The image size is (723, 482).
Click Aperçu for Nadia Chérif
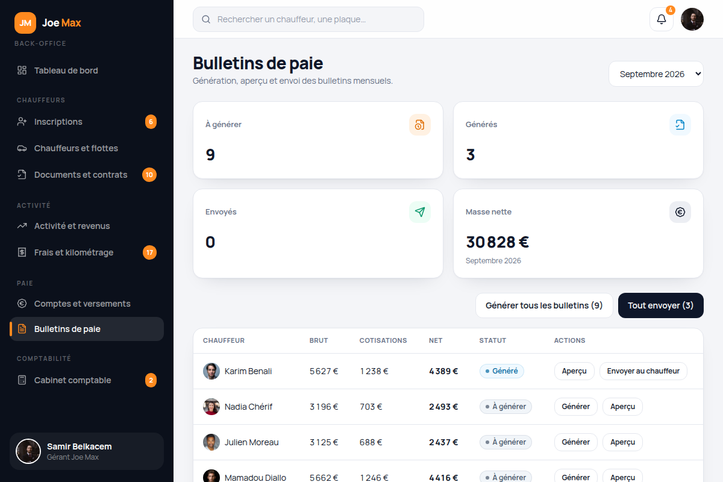click(622, 407)
